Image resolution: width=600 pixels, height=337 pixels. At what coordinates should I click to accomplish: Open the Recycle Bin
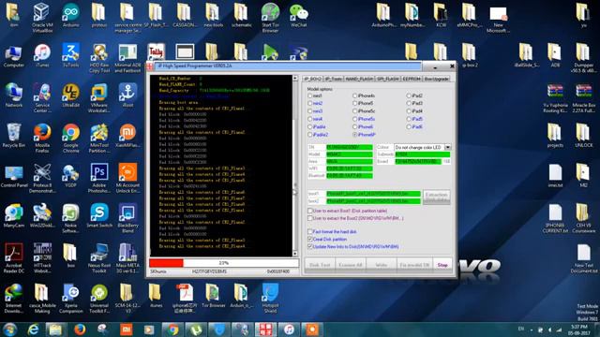click(x=14, y=135)
